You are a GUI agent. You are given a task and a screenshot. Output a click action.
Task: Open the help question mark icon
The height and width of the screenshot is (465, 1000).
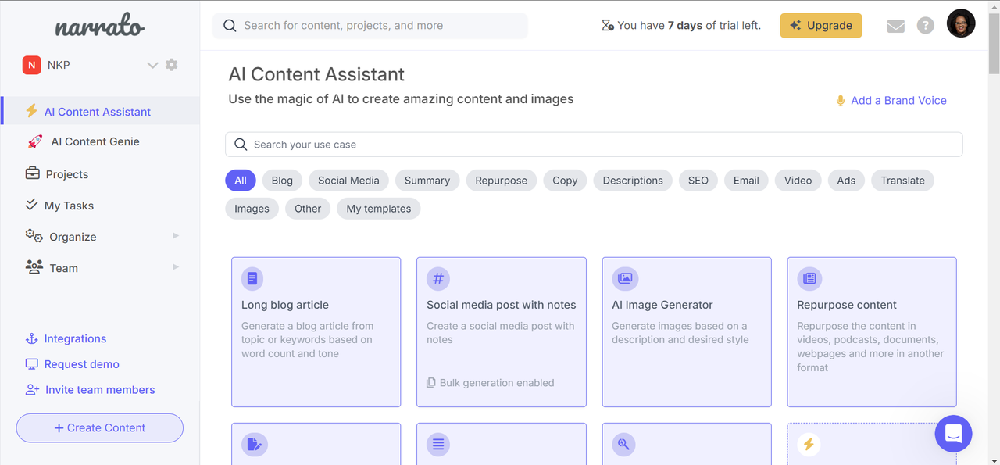[926, 26]
